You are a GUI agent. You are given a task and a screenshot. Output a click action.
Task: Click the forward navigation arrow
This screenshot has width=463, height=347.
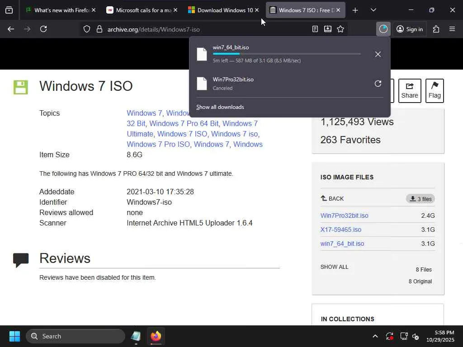pos(27,29)
